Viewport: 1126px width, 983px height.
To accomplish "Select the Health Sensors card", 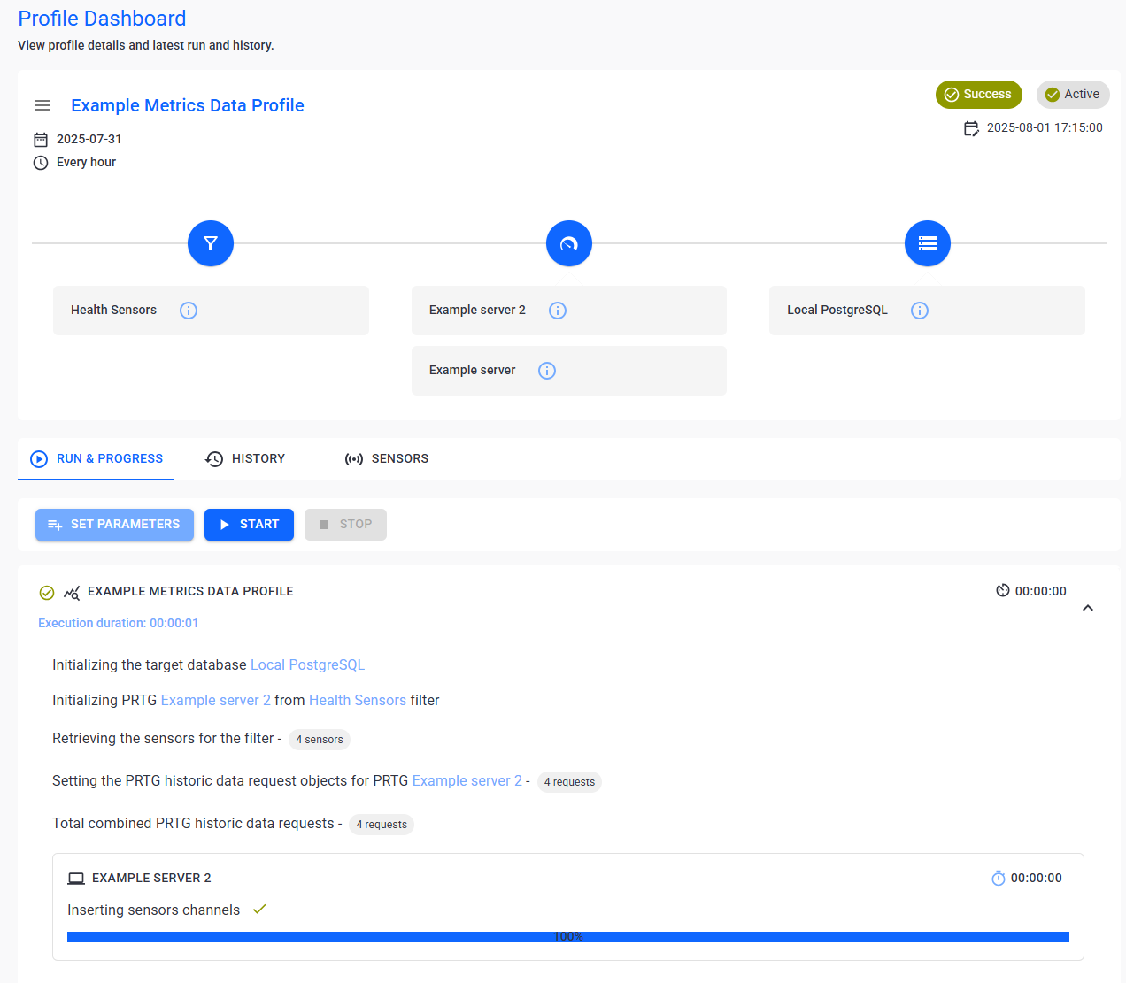I will point(211,311).
